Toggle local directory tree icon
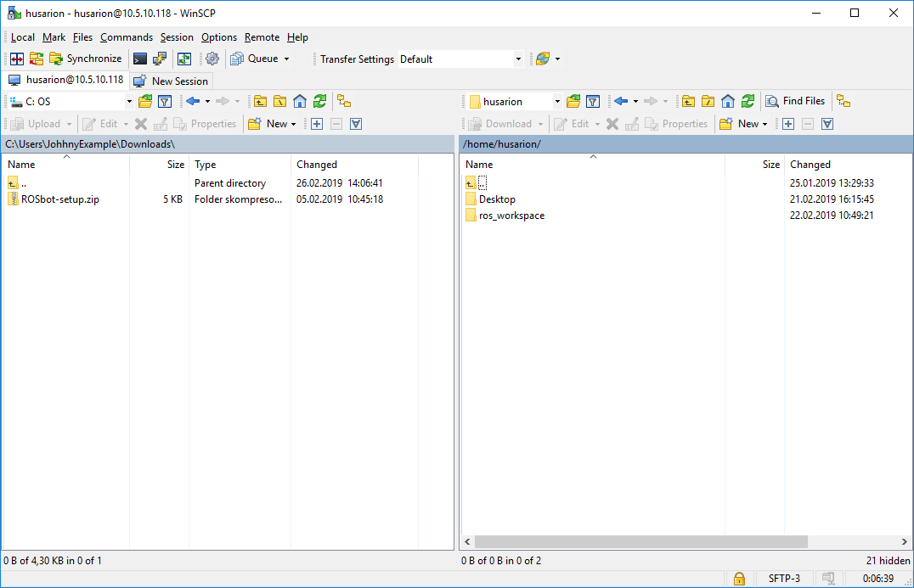Viewport: 914px width, 588px height. tap(344, 101)
